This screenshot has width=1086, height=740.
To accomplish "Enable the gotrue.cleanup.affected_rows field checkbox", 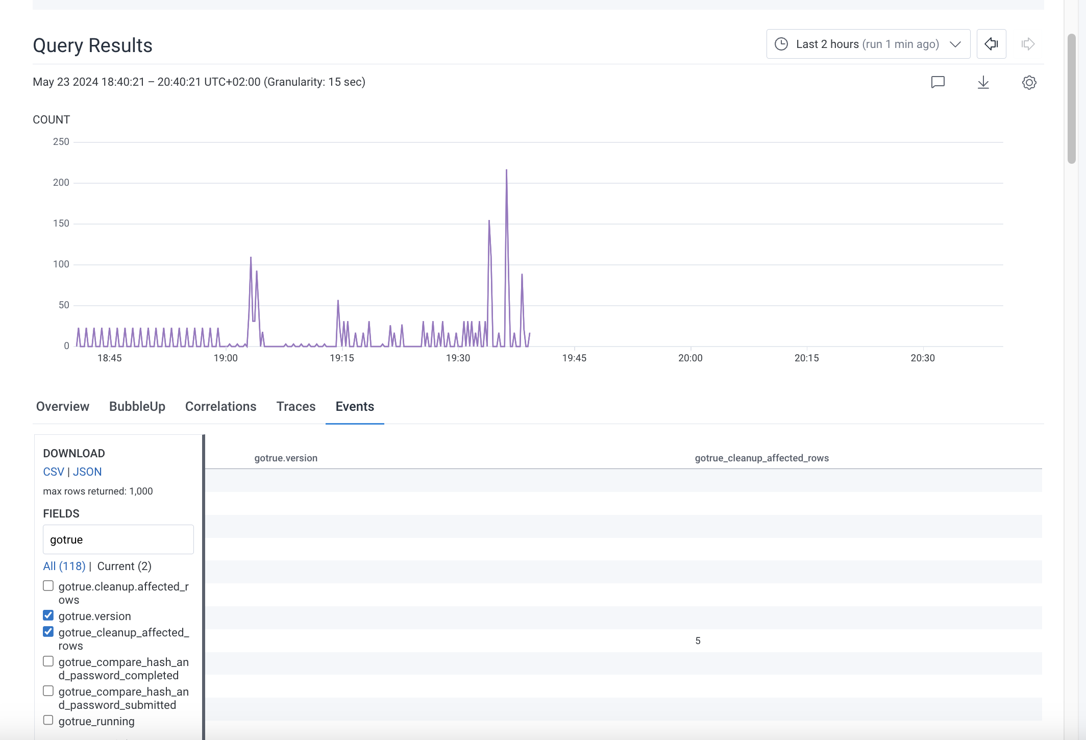I will point(48,586).
